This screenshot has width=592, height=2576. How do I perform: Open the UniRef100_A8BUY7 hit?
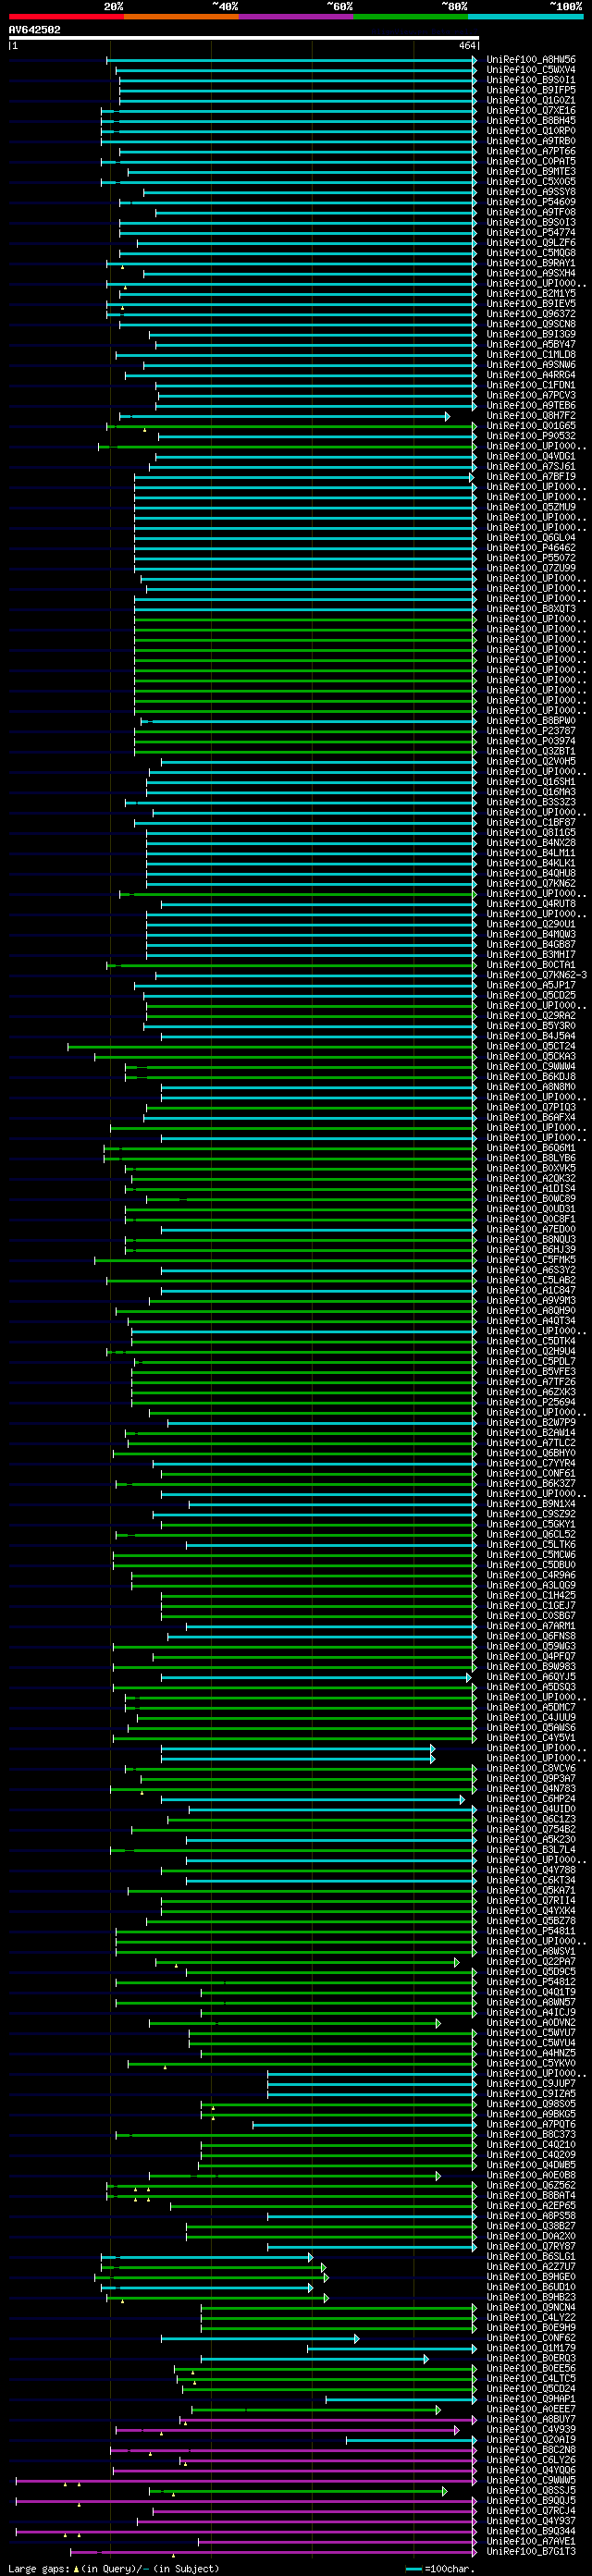tap(531, 2420)
